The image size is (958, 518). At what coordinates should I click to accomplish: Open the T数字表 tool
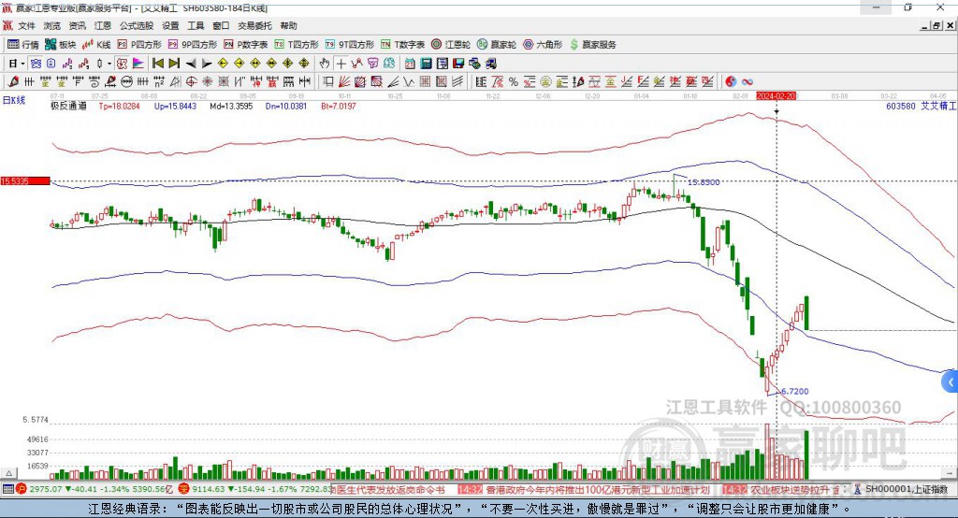[402, 45]
